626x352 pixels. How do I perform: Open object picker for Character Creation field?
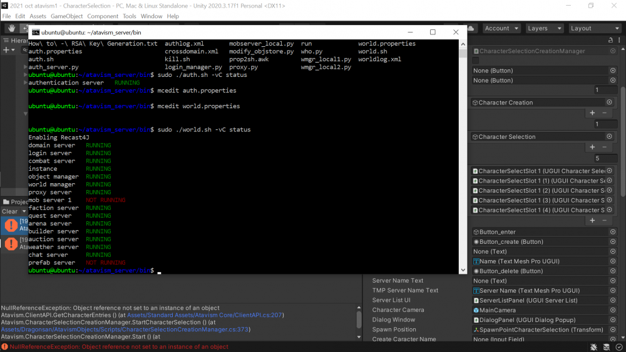point(609,103)
